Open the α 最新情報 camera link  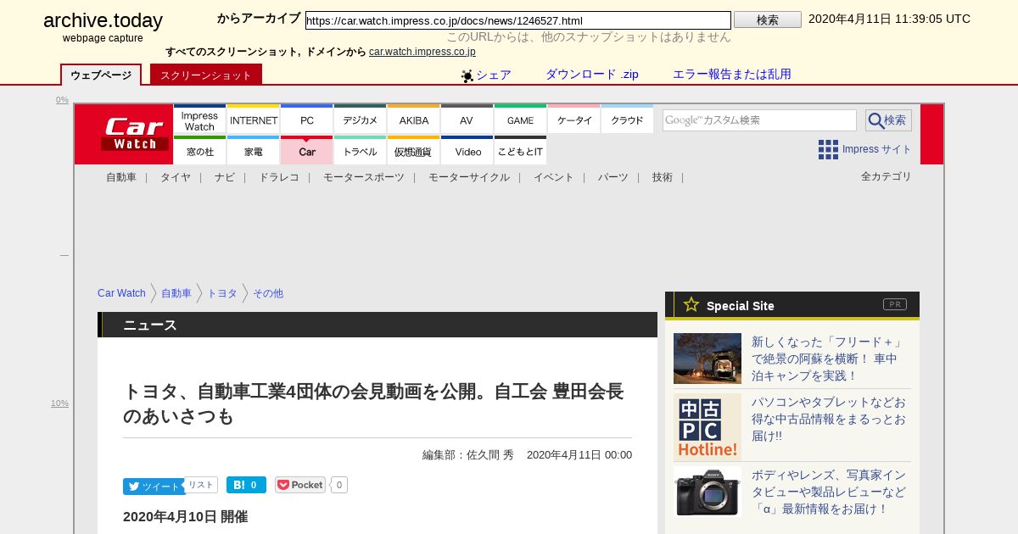829,492
